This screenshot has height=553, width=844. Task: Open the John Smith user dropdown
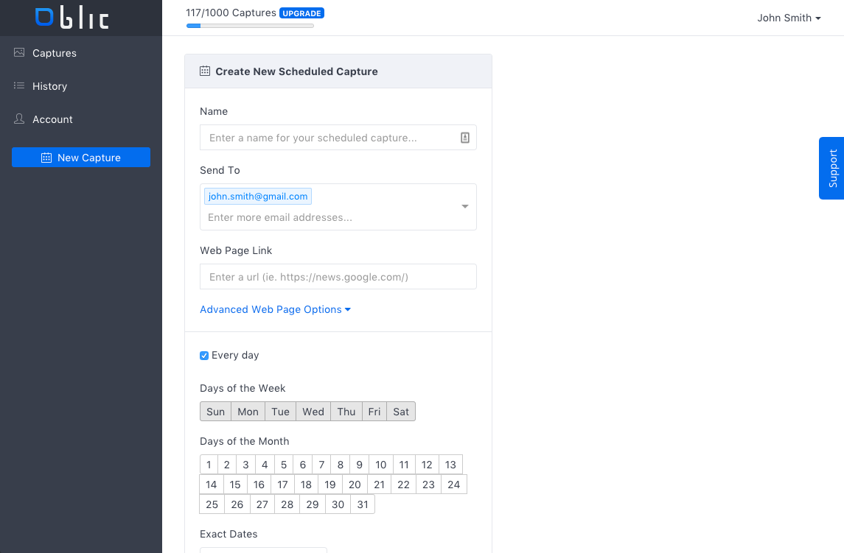pos(789,18)
